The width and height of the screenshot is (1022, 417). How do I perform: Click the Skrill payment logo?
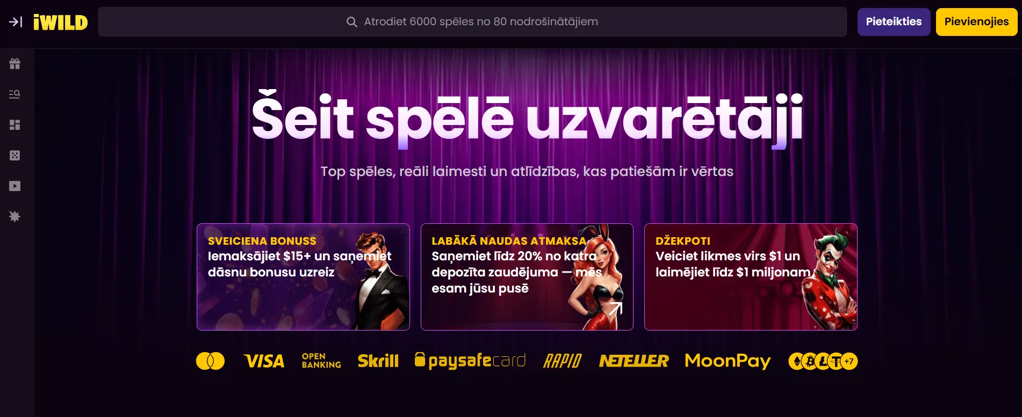click(x=378, y=361)
